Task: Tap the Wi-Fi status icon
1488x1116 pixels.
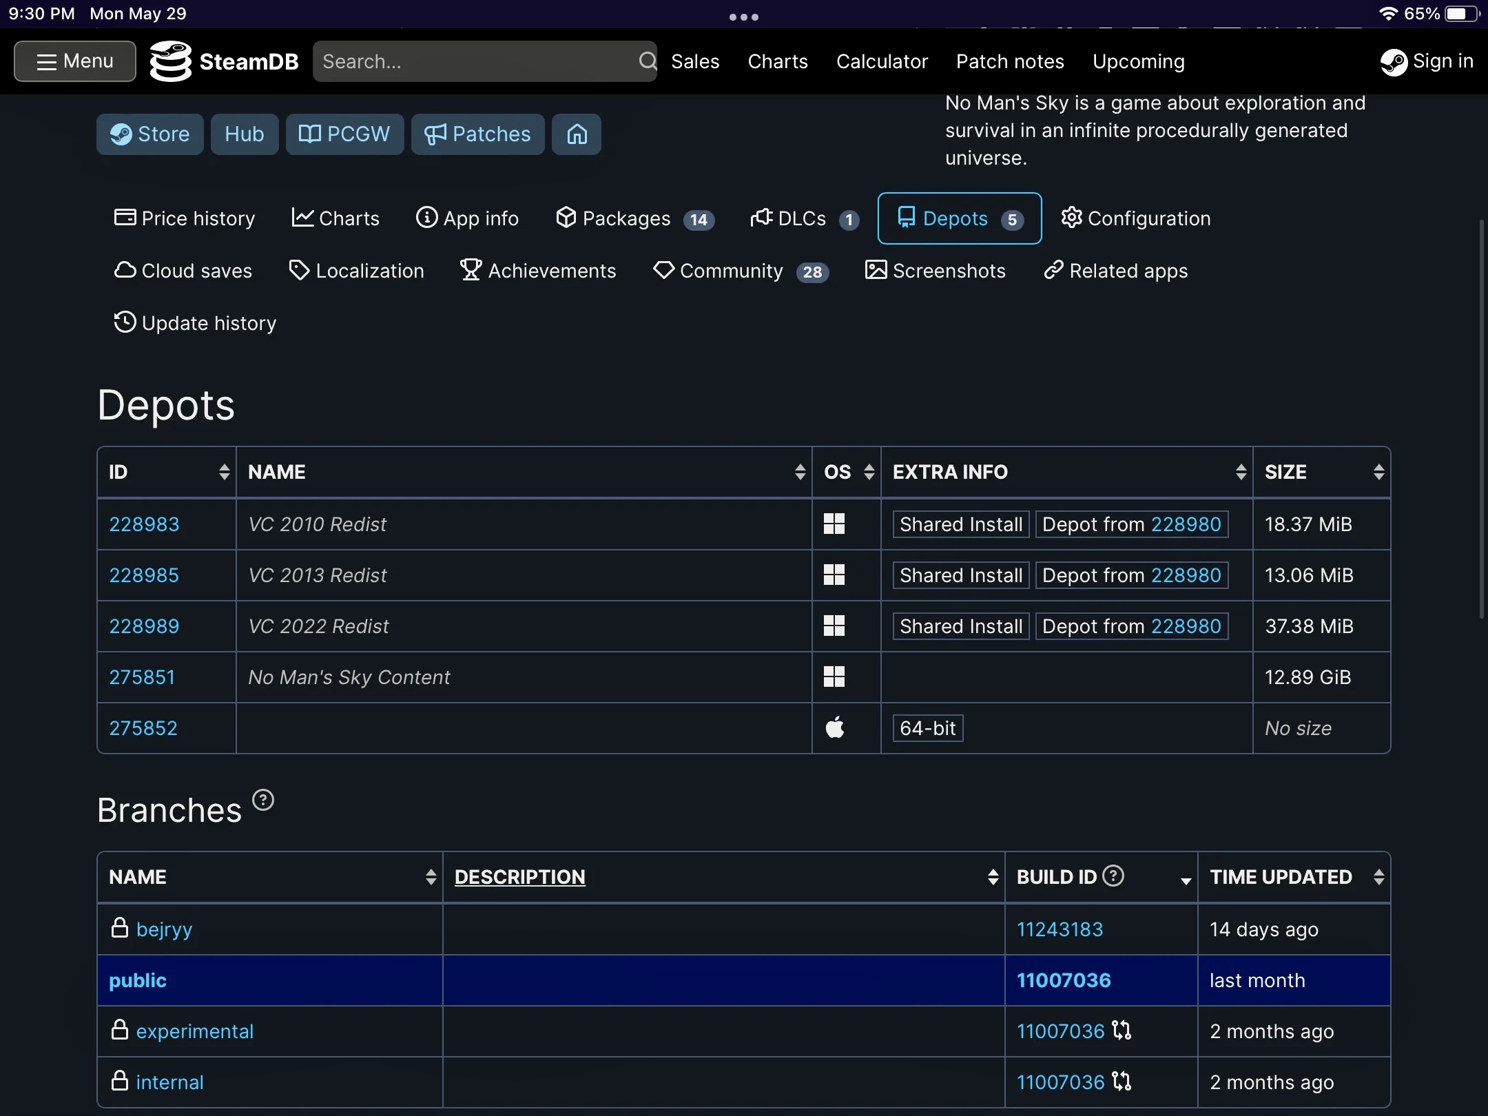Action: 1388,14
